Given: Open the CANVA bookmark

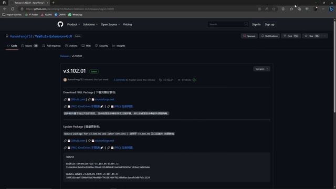Looking at the screenshot, I should (x=60, y=15).
